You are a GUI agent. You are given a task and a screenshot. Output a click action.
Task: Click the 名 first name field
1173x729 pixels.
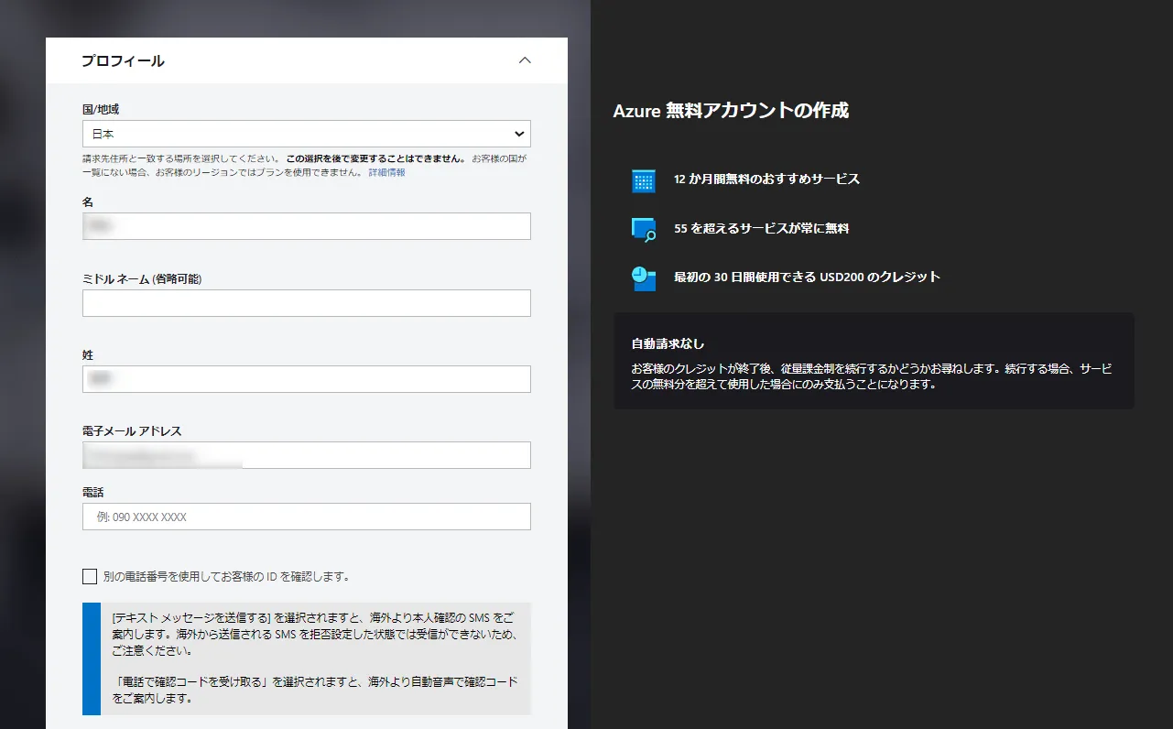(x=306, y=226)
